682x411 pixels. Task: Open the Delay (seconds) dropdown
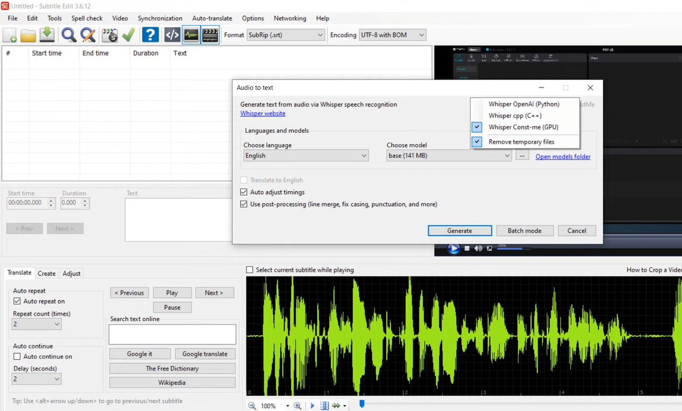[x=36, y=379]
